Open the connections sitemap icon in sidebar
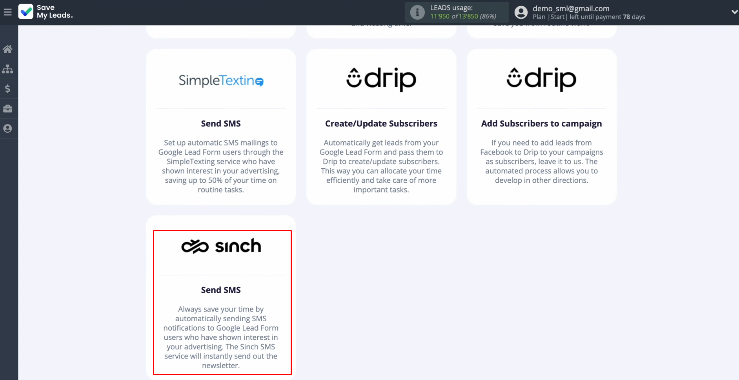This screenshot has height=380, width=739. (x=7, y=69)
